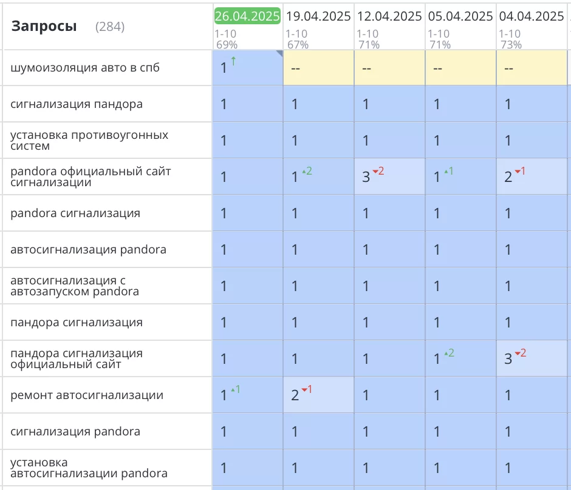Click the green up arrow in шумоизоляция row
Screen dimensions: 571x490
234,61
